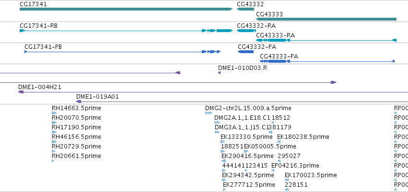Select the EK170023.5prime EST label
408x192 pixels.
click(311, 175)
